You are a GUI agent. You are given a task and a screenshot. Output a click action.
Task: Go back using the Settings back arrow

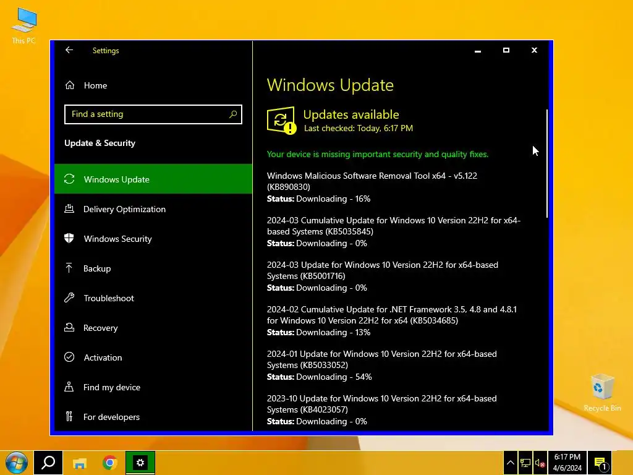tap(69, 50)
